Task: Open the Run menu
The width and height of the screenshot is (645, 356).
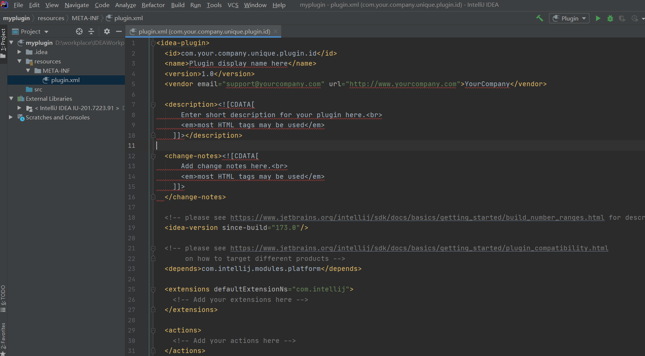Action: coord(196,5)
